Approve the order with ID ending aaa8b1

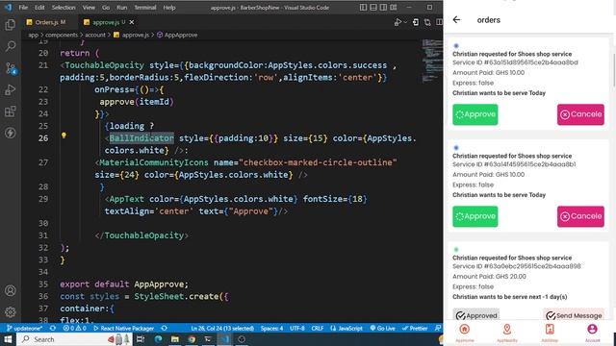click(x=475, y=216)
